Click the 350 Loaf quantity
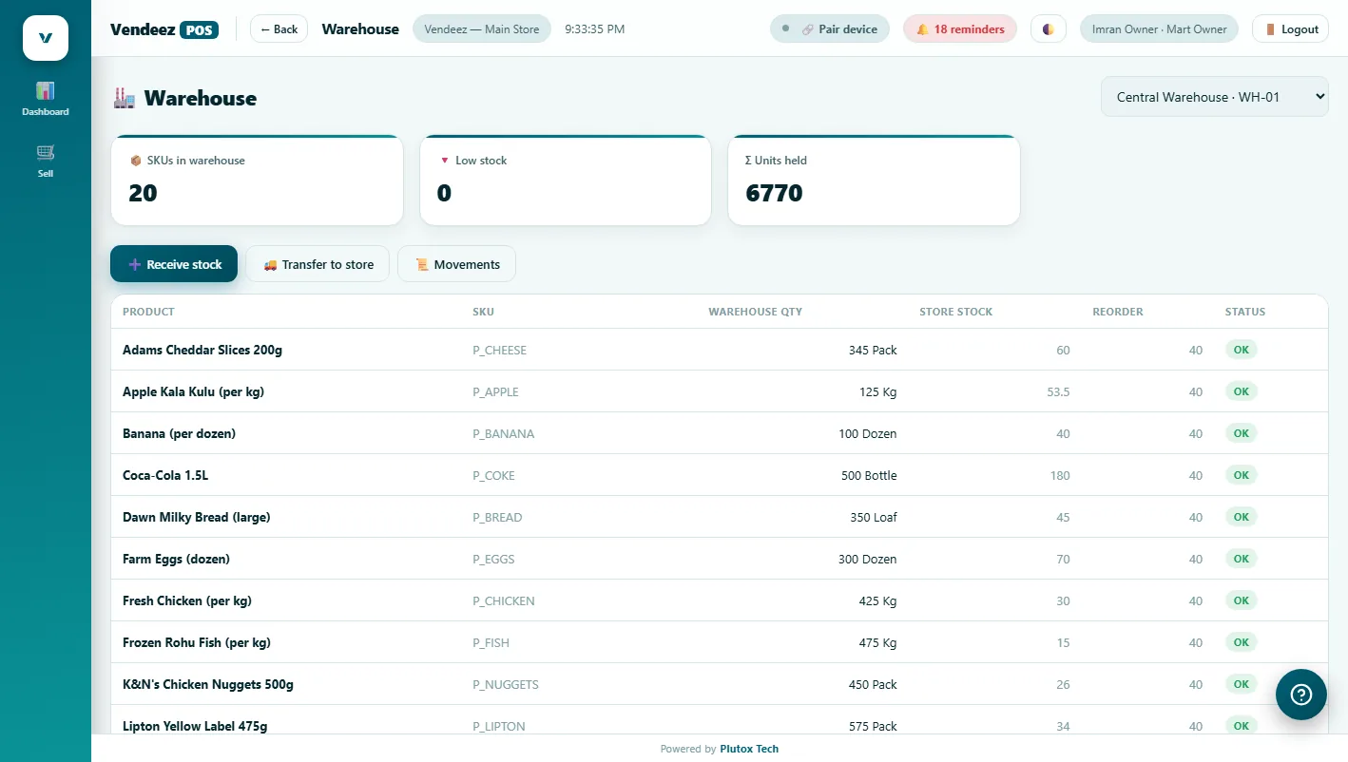Viewport: 1348px width, 762px height. tap(874, 517)
